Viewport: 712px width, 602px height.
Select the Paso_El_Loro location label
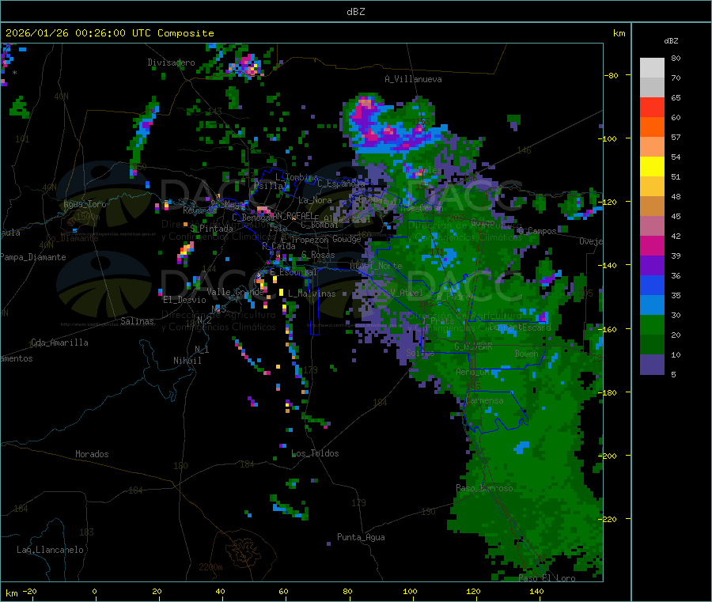coord(547,578)
